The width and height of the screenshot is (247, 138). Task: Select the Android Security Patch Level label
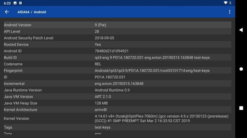click(x=28, y=38)
